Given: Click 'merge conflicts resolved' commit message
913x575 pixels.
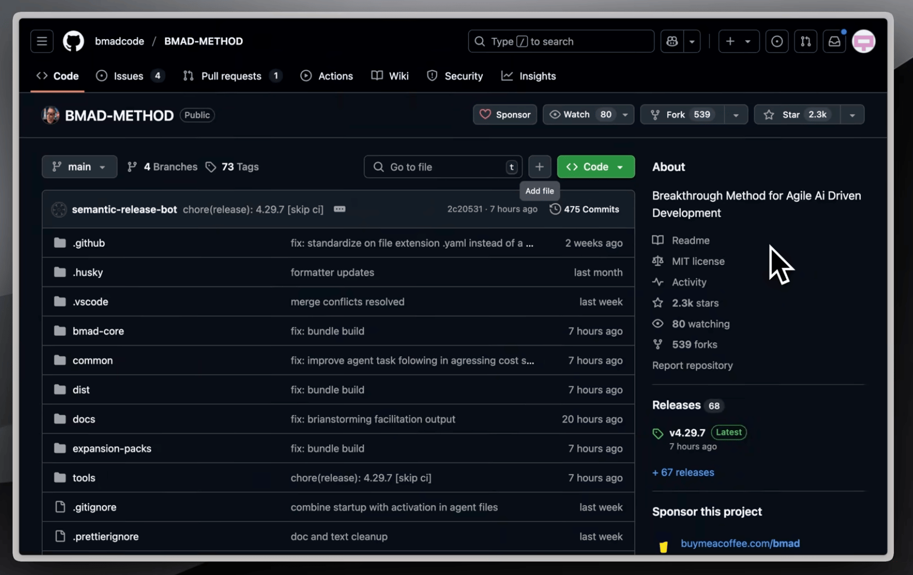Looking at the screenshot, I should (x=347, y=302).
